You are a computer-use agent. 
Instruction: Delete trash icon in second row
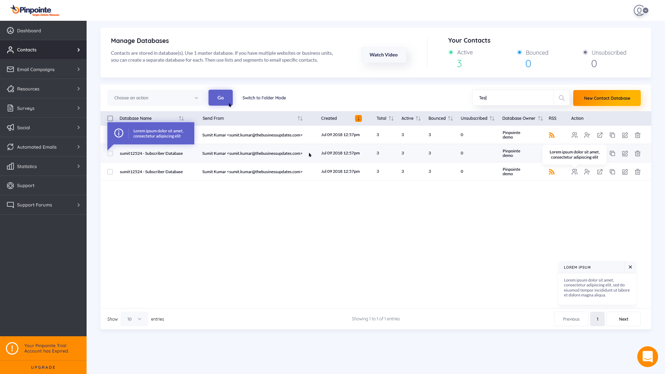pyautogui.click(x=638, y=153)
